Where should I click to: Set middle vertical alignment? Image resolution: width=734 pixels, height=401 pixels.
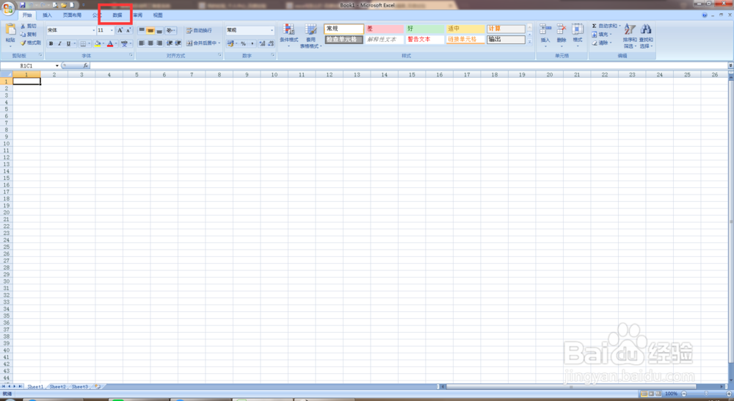tap(150, 30)
